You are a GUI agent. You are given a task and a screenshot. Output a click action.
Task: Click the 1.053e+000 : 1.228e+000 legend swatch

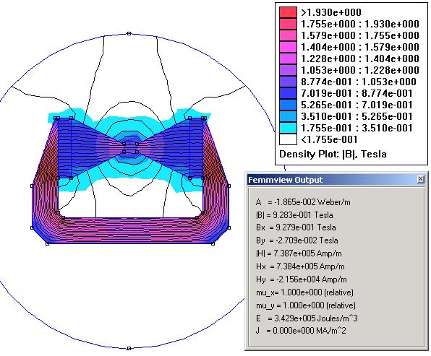coord(288,70)
